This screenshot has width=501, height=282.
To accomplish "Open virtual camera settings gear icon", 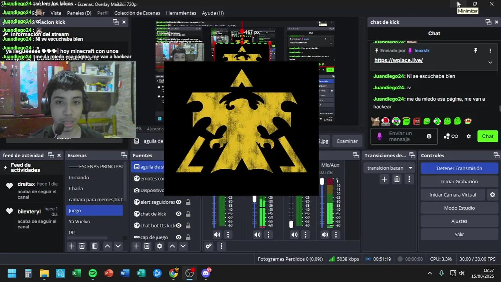I will click(493, 195).
